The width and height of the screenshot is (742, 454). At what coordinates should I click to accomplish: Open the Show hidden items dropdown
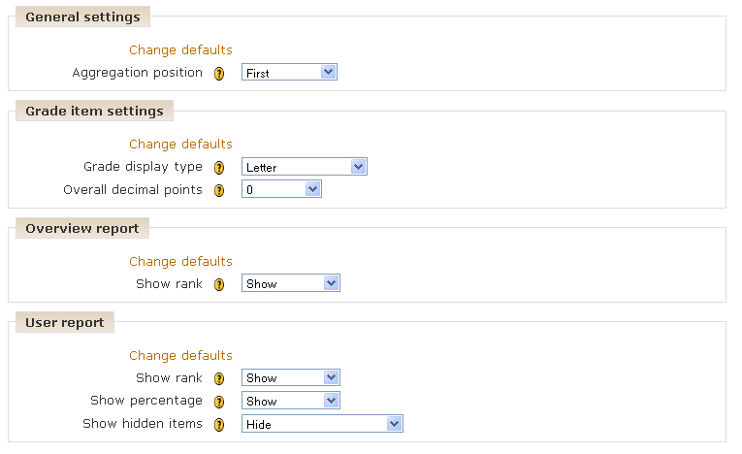click(x=322, y=424)
